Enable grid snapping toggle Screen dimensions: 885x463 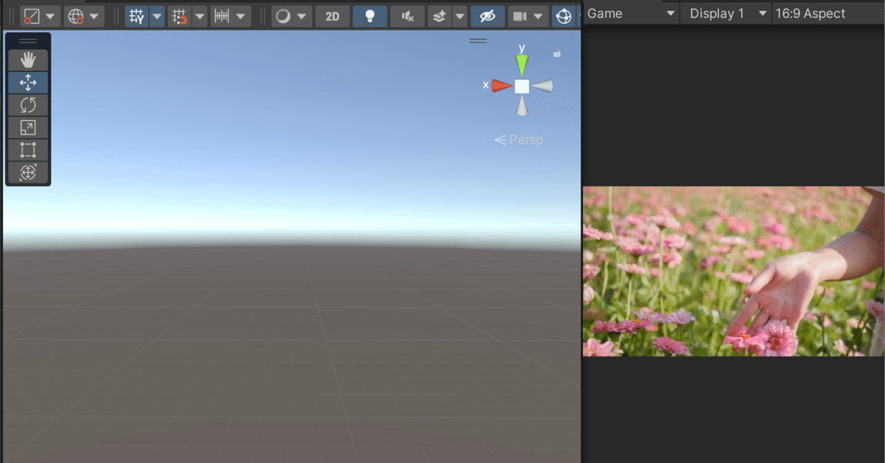(x=178, y=16)
